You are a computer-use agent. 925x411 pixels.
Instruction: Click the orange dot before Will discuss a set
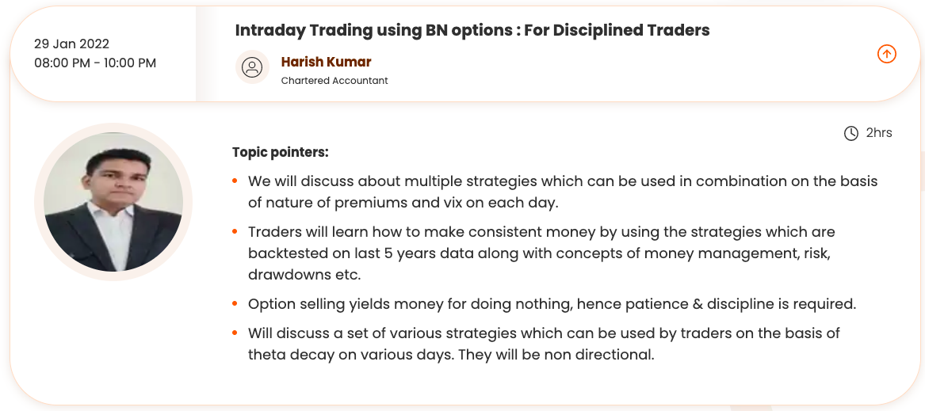click(x=235, y=333)
